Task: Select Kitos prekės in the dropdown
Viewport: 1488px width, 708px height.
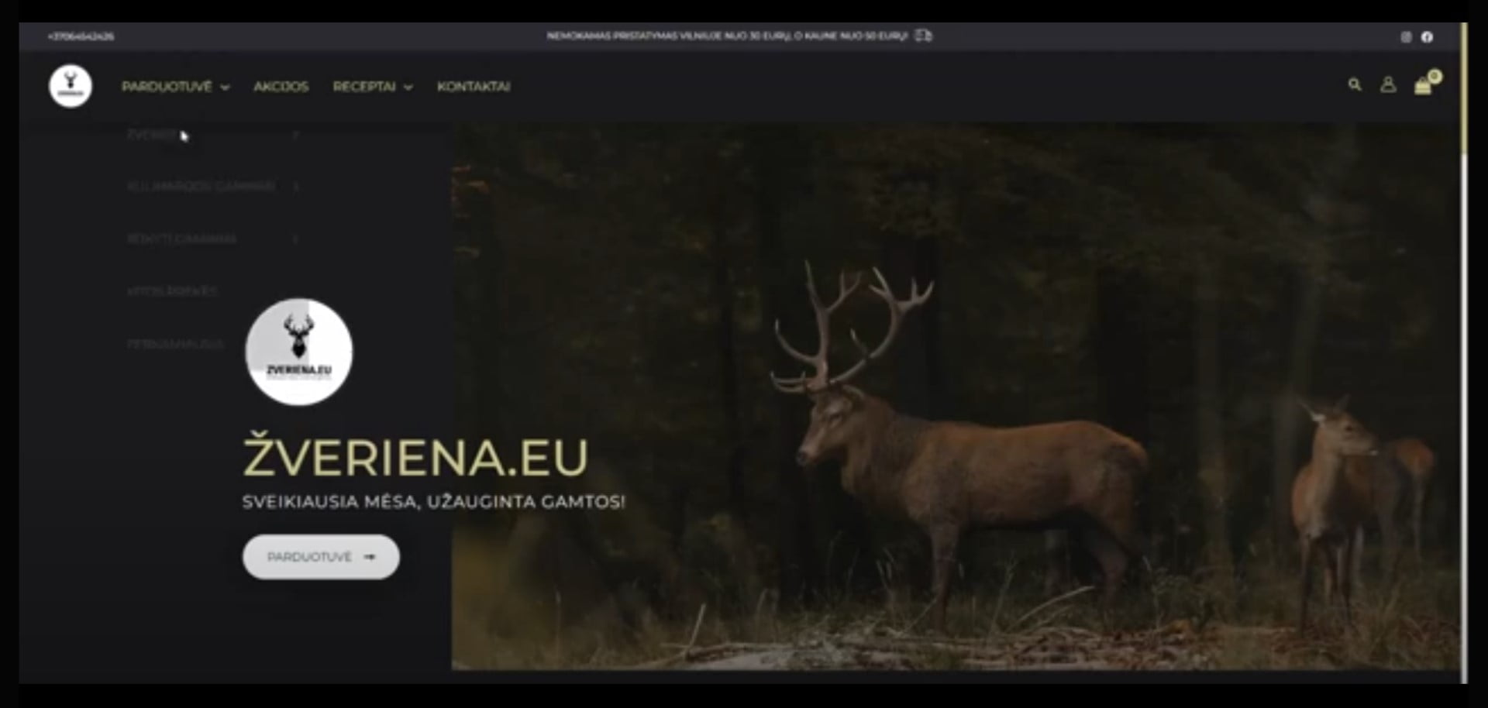Action: 172,291
